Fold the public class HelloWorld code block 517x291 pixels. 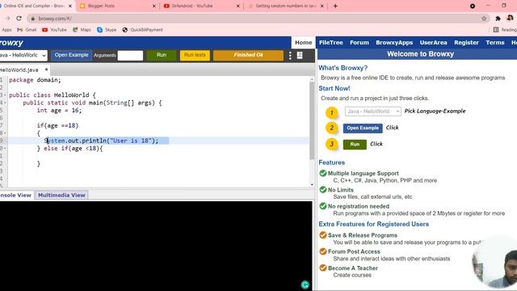click(x=5, y=95)
